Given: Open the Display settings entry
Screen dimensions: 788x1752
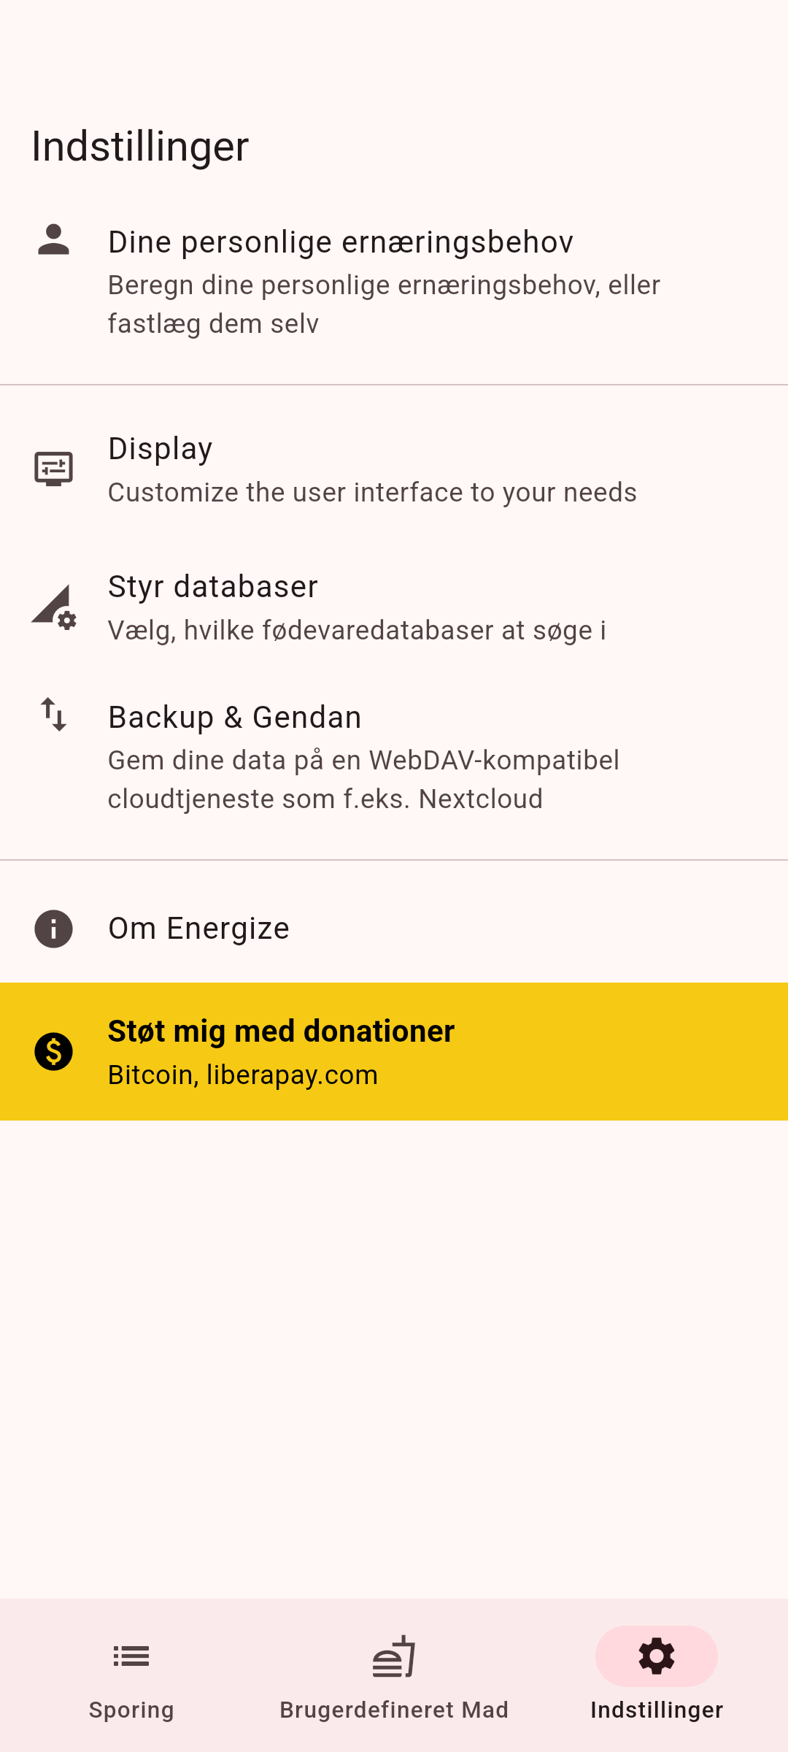Looking at the screenshot, I should coord(161,448).
